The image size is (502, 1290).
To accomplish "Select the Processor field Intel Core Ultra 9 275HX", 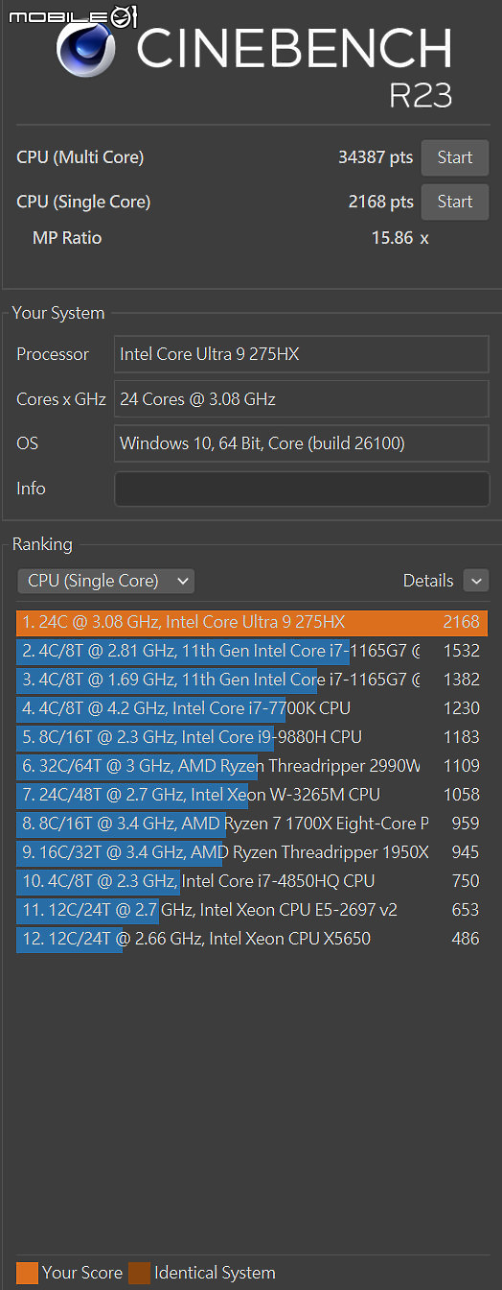I will (302, 354).
